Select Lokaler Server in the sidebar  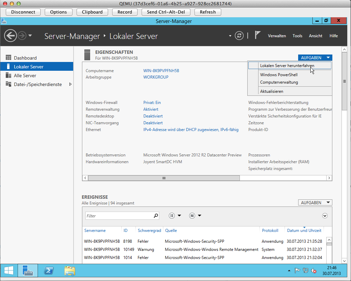[37, 67]
